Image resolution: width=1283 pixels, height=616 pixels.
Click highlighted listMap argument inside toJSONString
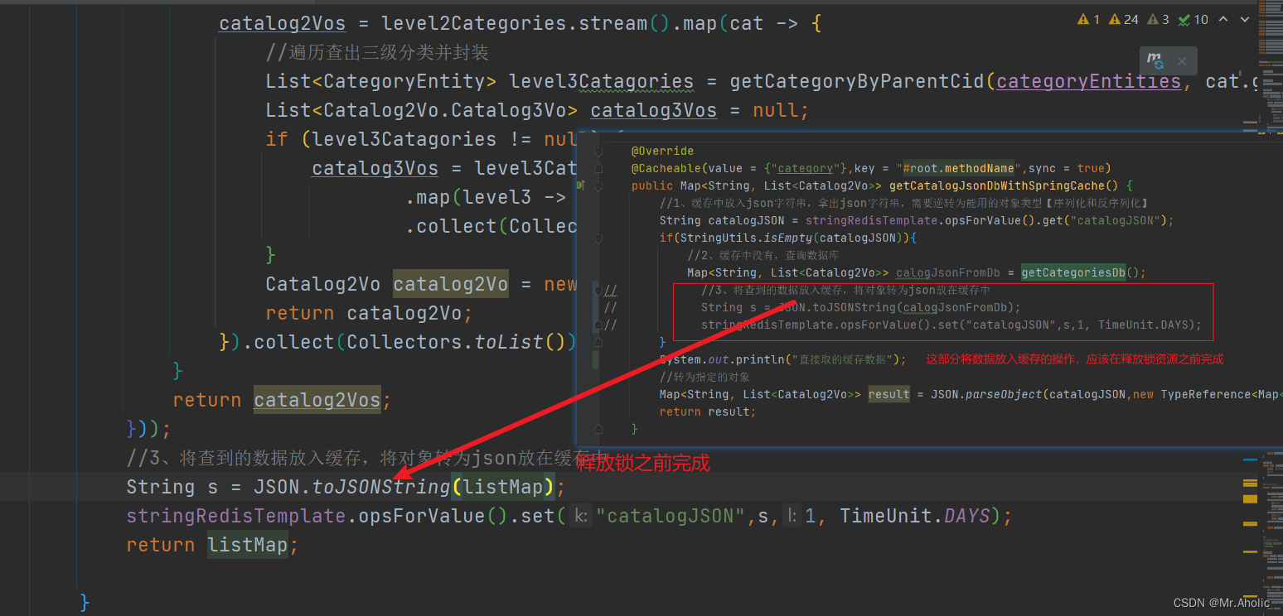pyautogui.click(x=503, y=487)
